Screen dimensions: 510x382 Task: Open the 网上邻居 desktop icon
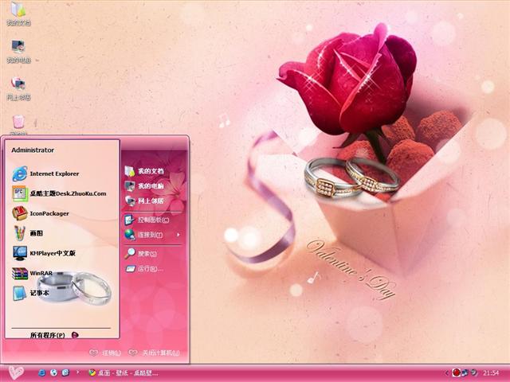(18, 88)
